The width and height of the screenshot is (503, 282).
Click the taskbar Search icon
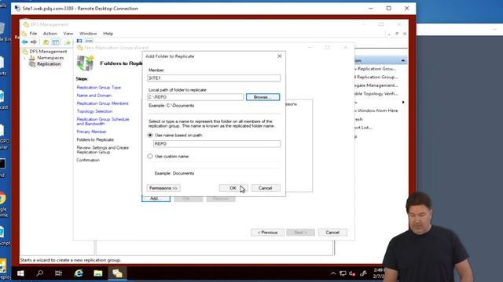pos(40,273)
